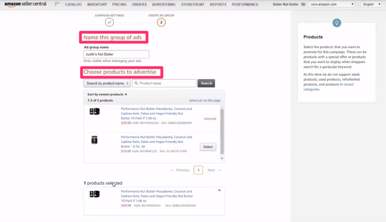The width and height of the screenshot is (386, 222).
Task: Remove selected product with X icon
Action: (220, 190)
